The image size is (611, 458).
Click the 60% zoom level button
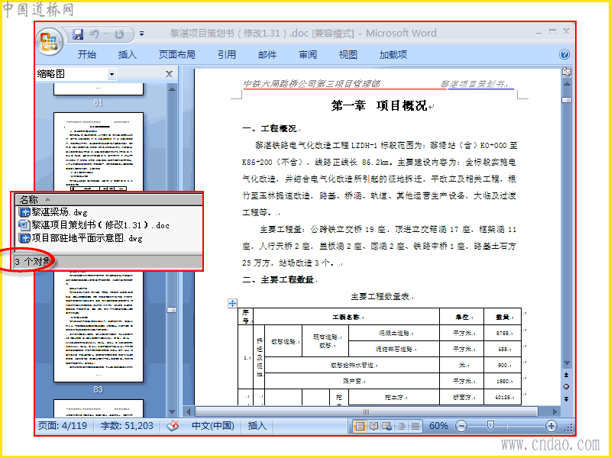tap(438, 426)
